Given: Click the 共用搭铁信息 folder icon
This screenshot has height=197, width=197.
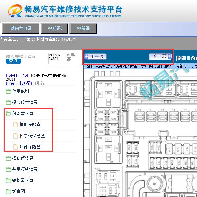Looking at the screenshot, I should [9, 169].
